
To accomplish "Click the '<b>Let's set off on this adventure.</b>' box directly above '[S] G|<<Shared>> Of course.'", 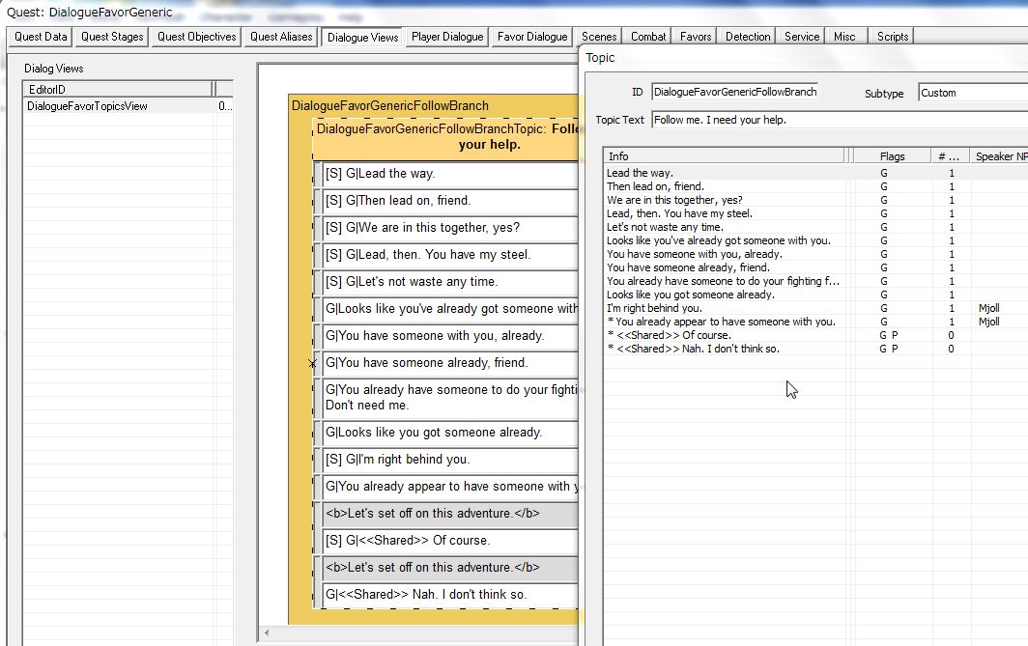I will tap(450, 514).
